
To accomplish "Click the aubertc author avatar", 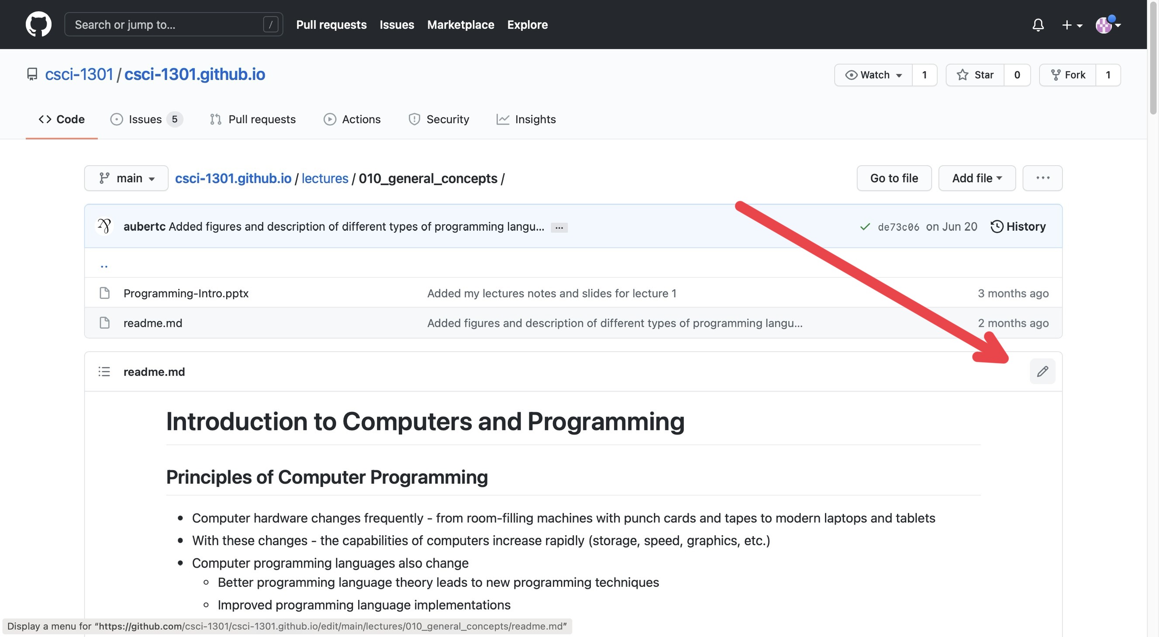I will [104, 226].
